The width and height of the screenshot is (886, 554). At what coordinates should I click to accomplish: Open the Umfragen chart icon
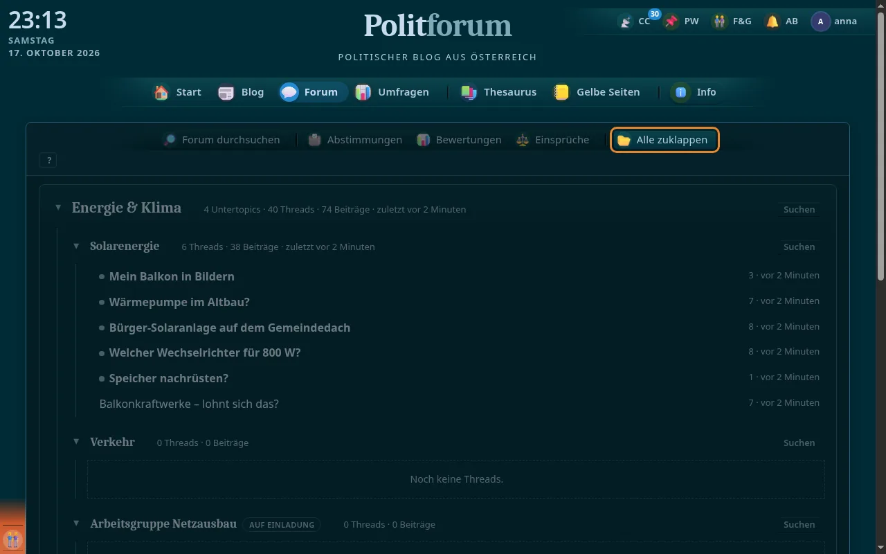click(x=363, y=92)
